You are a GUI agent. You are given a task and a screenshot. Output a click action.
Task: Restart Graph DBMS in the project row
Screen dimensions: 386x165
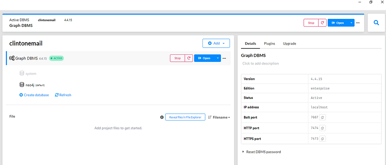[x=189, y=58]
